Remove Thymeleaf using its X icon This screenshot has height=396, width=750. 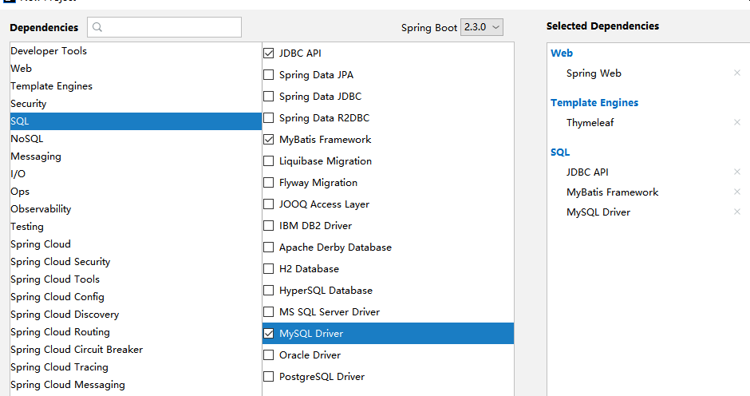pyautogui.click(x=736, y=123)
